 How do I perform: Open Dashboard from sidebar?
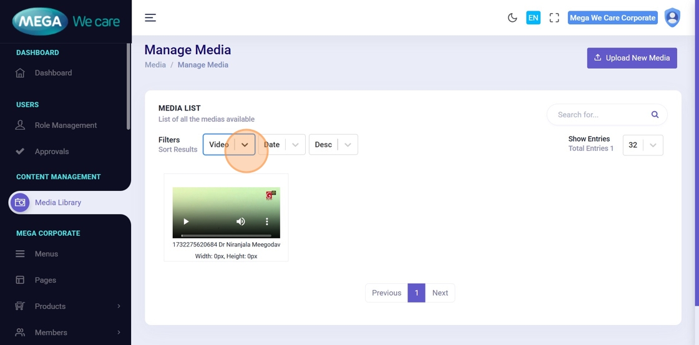(x=53, y=73)
